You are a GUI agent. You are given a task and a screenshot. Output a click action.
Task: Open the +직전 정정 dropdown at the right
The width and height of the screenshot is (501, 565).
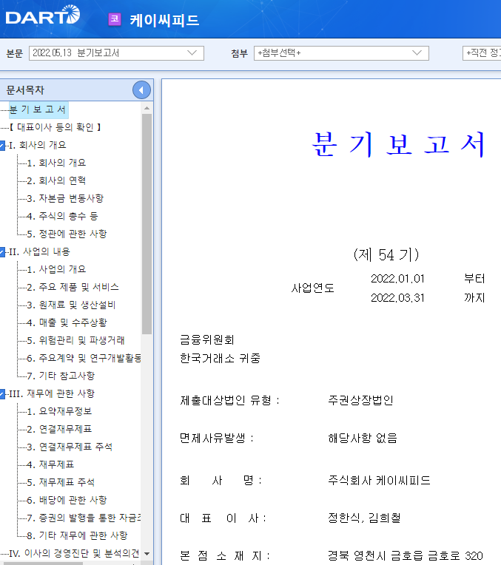click(482, 53)
